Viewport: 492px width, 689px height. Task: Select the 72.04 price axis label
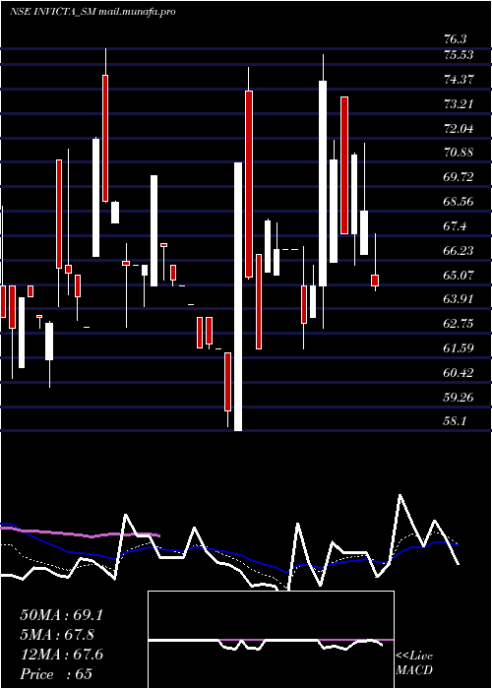(x=459, y=129)
